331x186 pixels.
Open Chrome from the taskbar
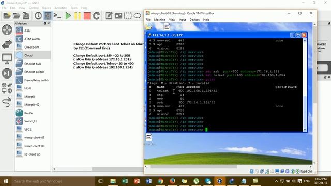pyautogui.click(x=160, y=181)
